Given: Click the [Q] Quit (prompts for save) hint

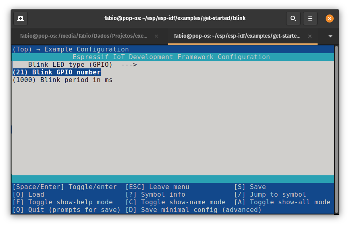Looking at the screenshot, I should (66, 210).
